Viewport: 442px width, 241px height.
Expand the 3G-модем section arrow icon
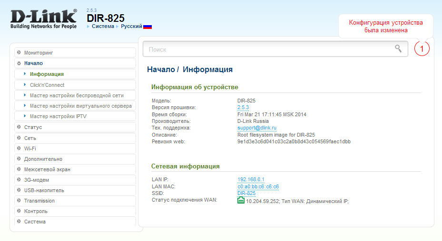(x=19, y=179)
